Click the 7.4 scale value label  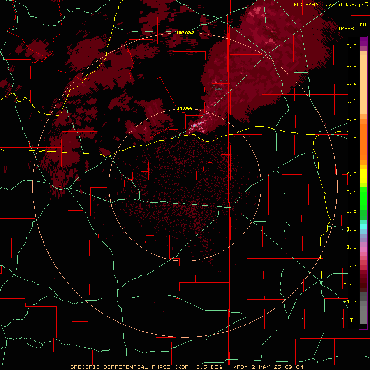tap(351, 101)
